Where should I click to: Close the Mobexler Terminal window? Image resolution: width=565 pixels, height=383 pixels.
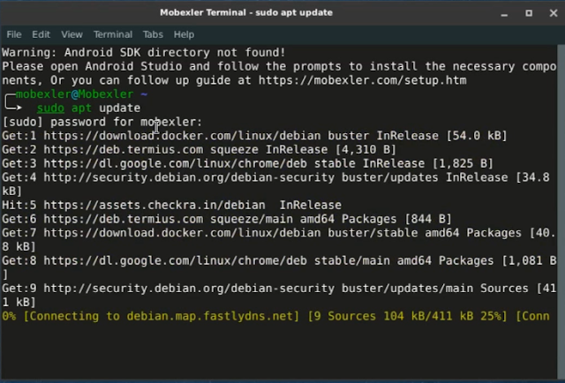[x=554, y=13]
